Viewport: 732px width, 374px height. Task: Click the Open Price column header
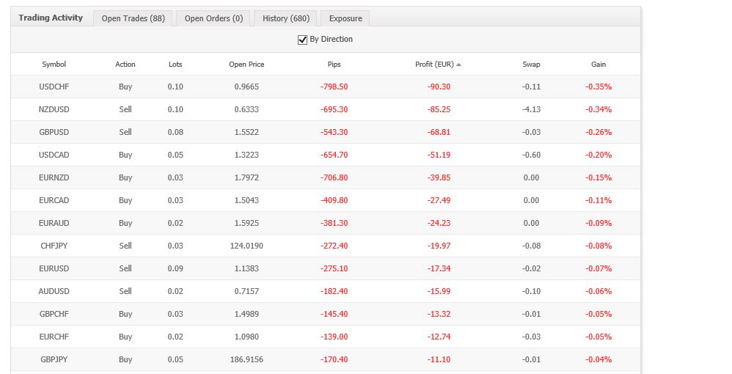246,65
